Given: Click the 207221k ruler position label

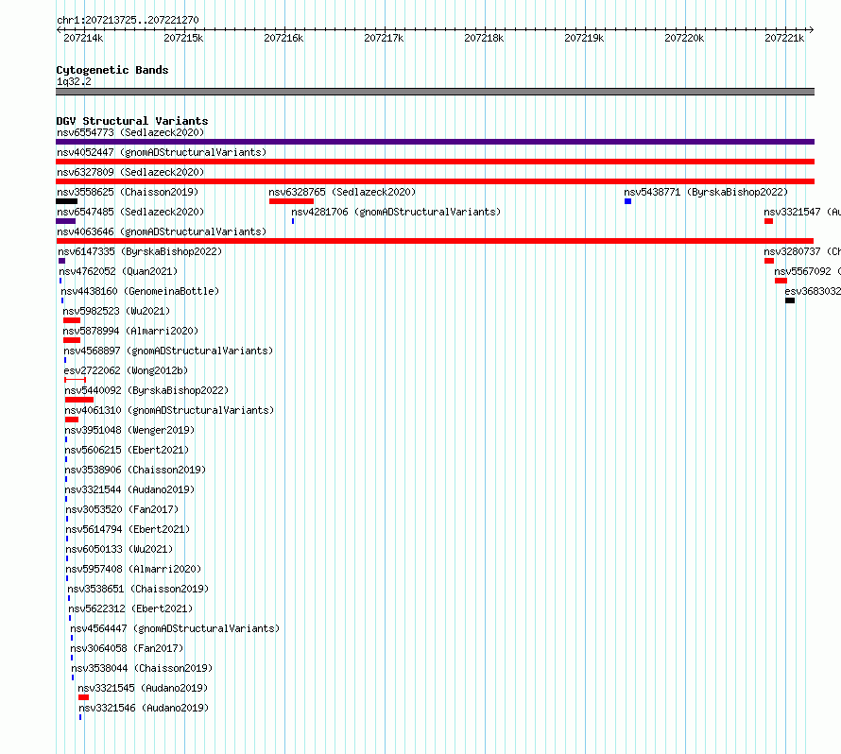Looking at the screenshot, I should pyautogui.click(x=784, y=38).
